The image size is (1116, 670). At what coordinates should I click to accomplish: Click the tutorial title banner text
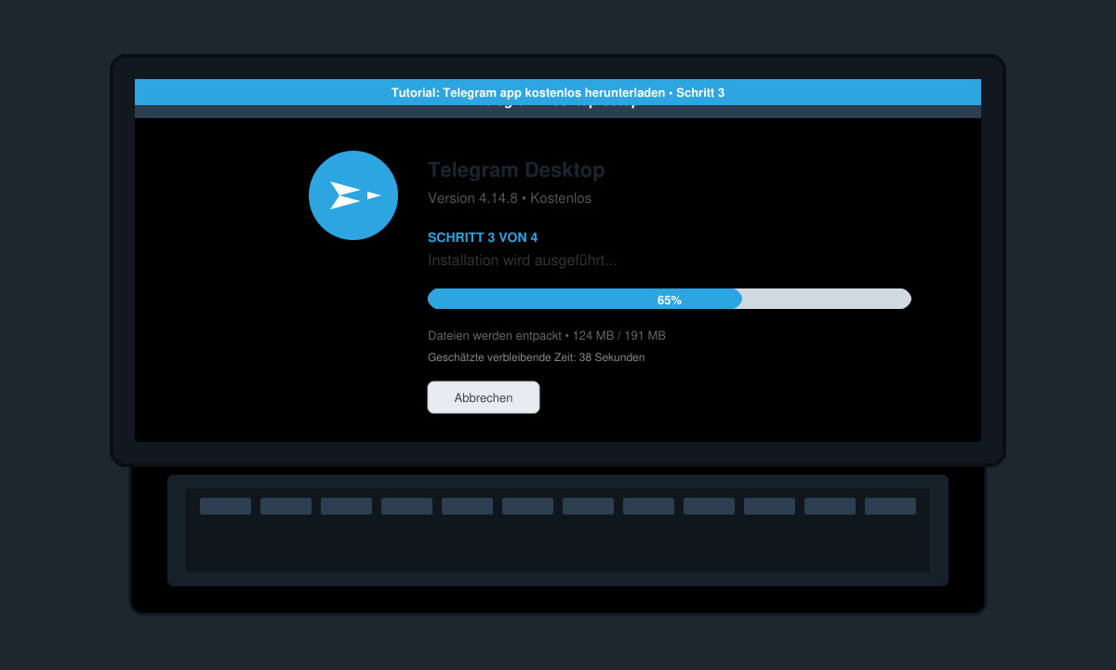pos(558,92)
